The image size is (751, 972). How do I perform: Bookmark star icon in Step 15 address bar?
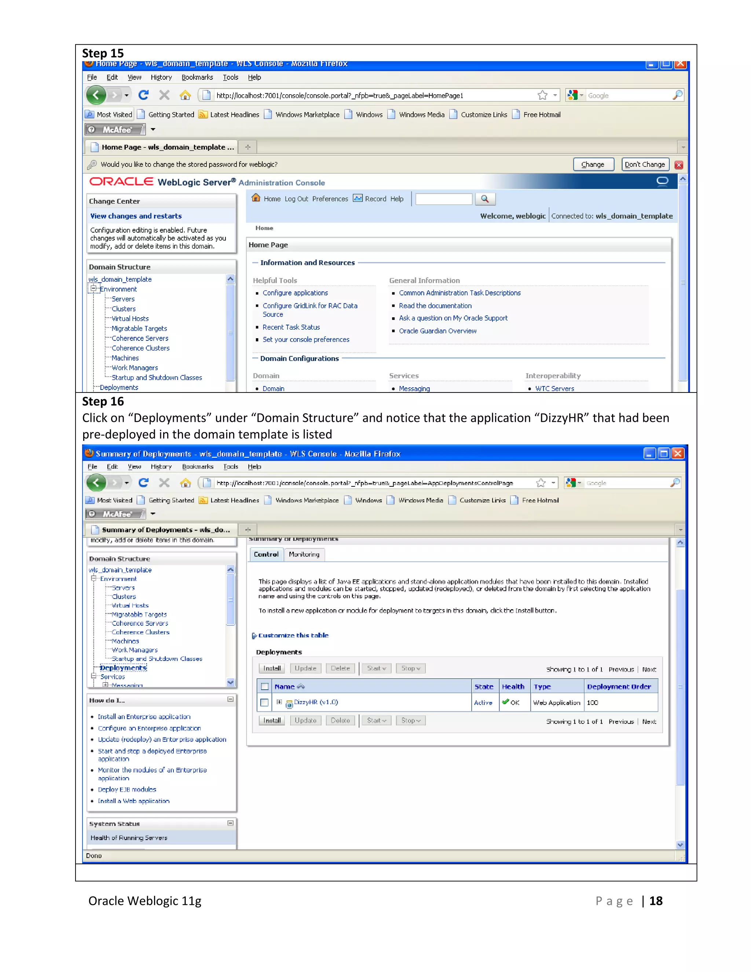point(542,95)
